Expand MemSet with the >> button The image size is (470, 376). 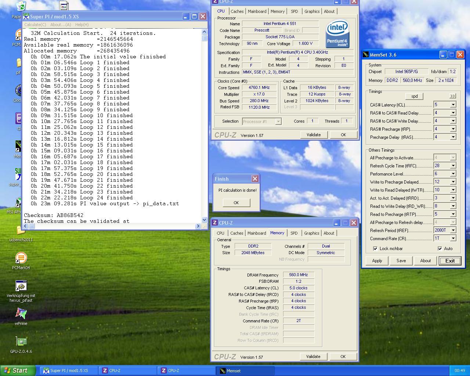pyautogui.click(x=452, y=96)
